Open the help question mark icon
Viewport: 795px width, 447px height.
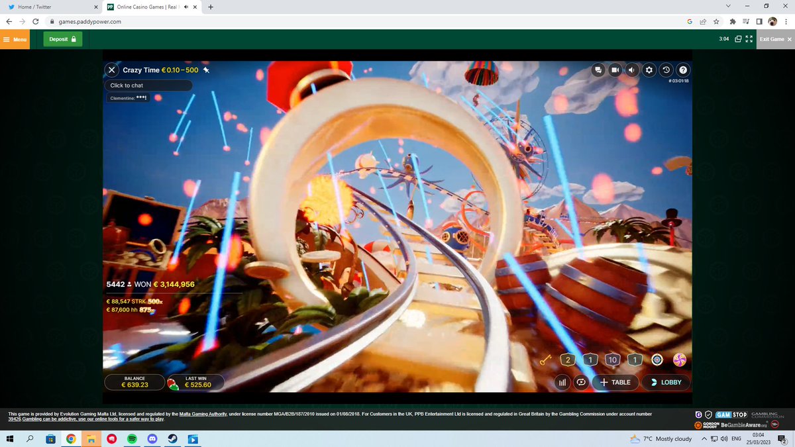[x=683, y=70]
